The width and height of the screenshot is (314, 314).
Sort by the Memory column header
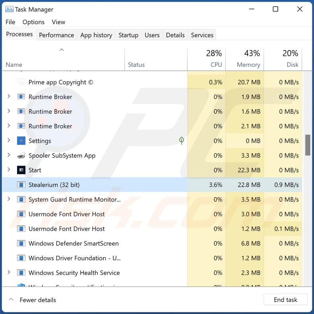point(245,59)
